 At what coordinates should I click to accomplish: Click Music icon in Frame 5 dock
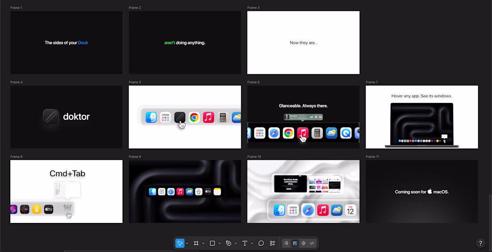208,117
